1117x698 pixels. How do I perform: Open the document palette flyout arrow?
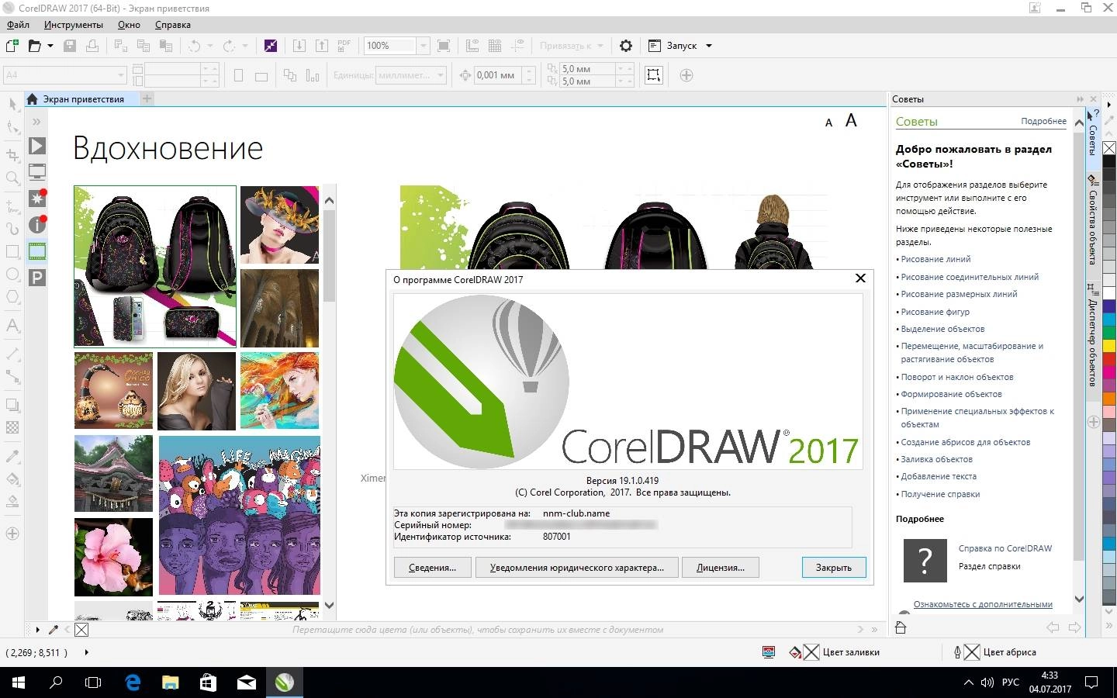[x=37, y=630]
